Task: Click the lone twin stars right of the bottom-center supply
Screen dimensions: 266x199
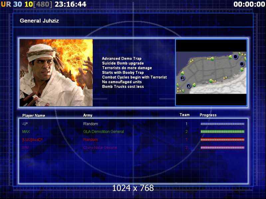Action: 225,78
